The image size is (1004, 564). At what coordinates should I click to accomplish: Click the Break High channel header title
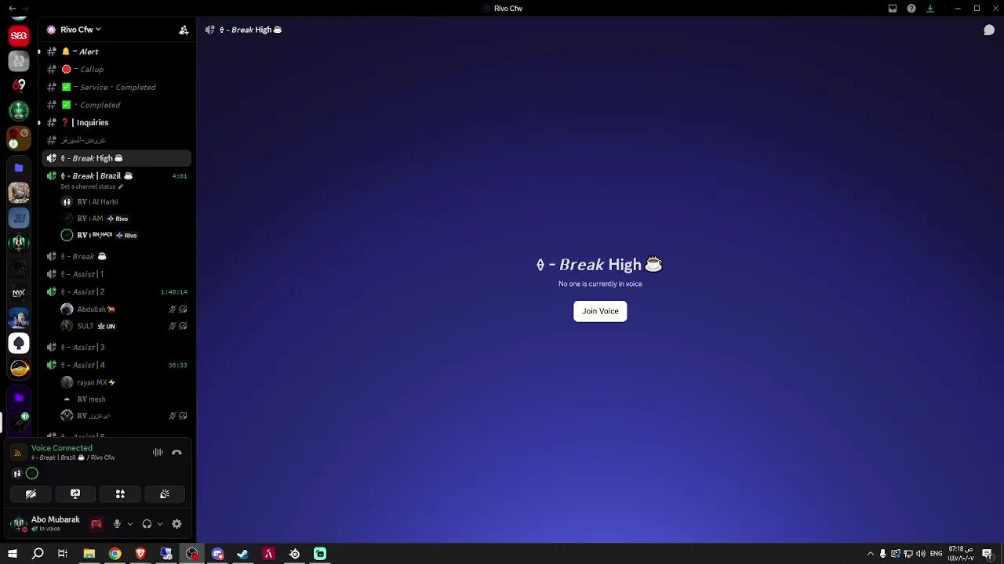tap(250, 30)
